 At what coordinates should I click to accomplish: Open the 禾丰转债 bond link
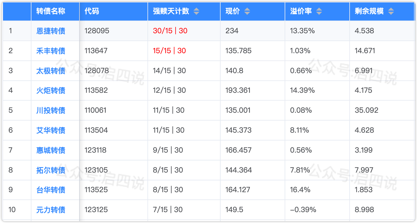51,51
